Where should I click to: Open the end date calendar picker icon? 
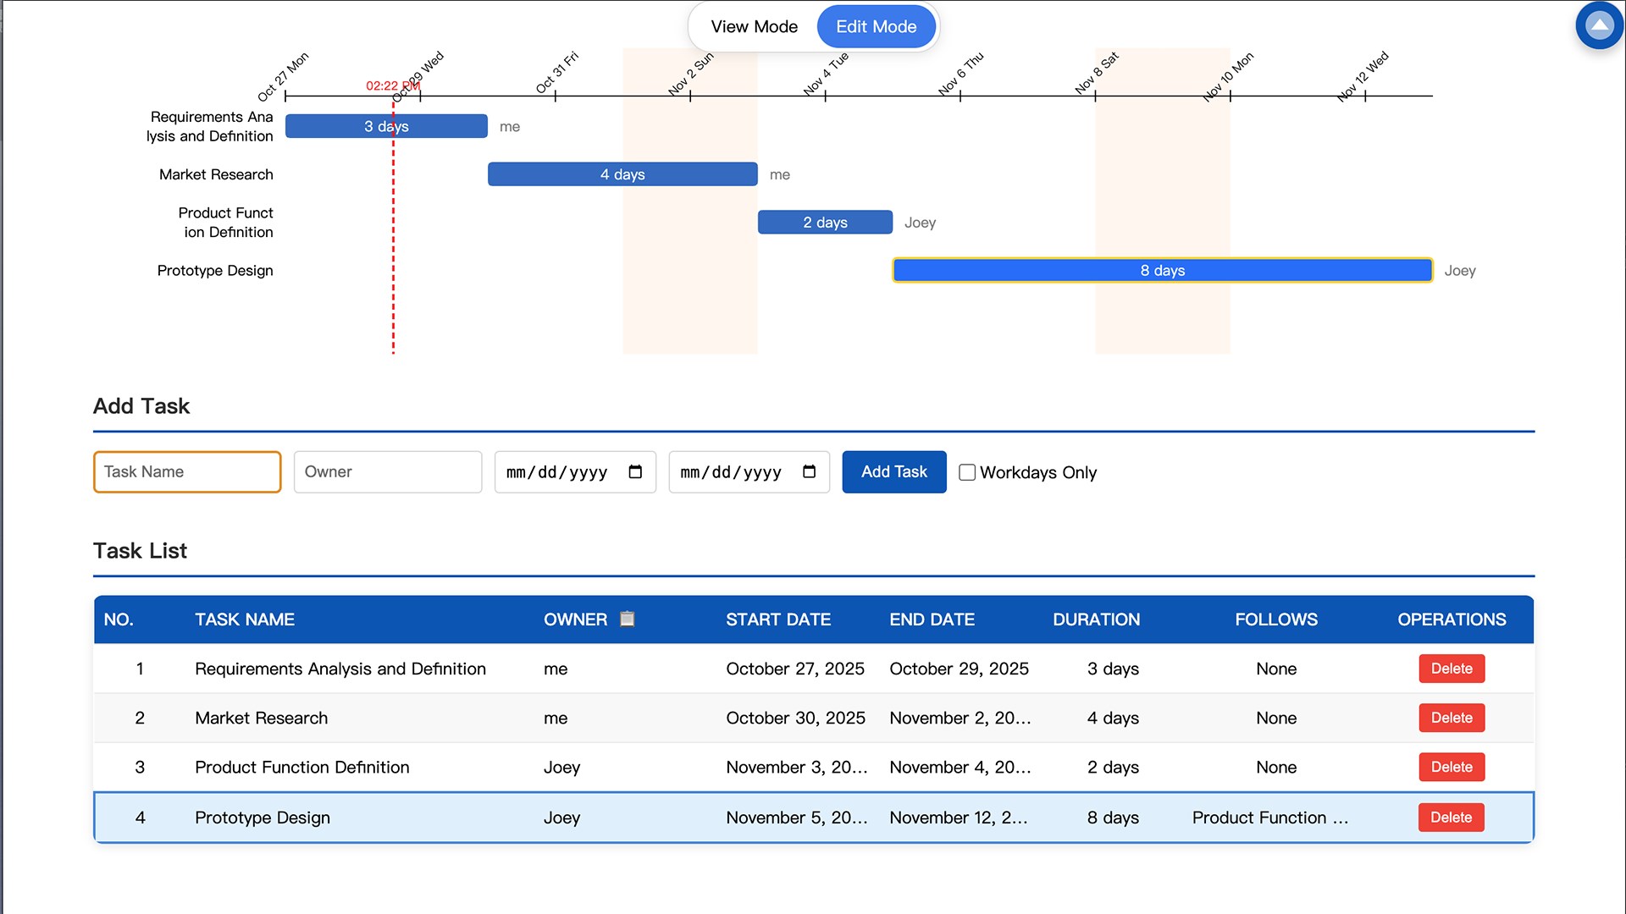[x=809, y=472]
